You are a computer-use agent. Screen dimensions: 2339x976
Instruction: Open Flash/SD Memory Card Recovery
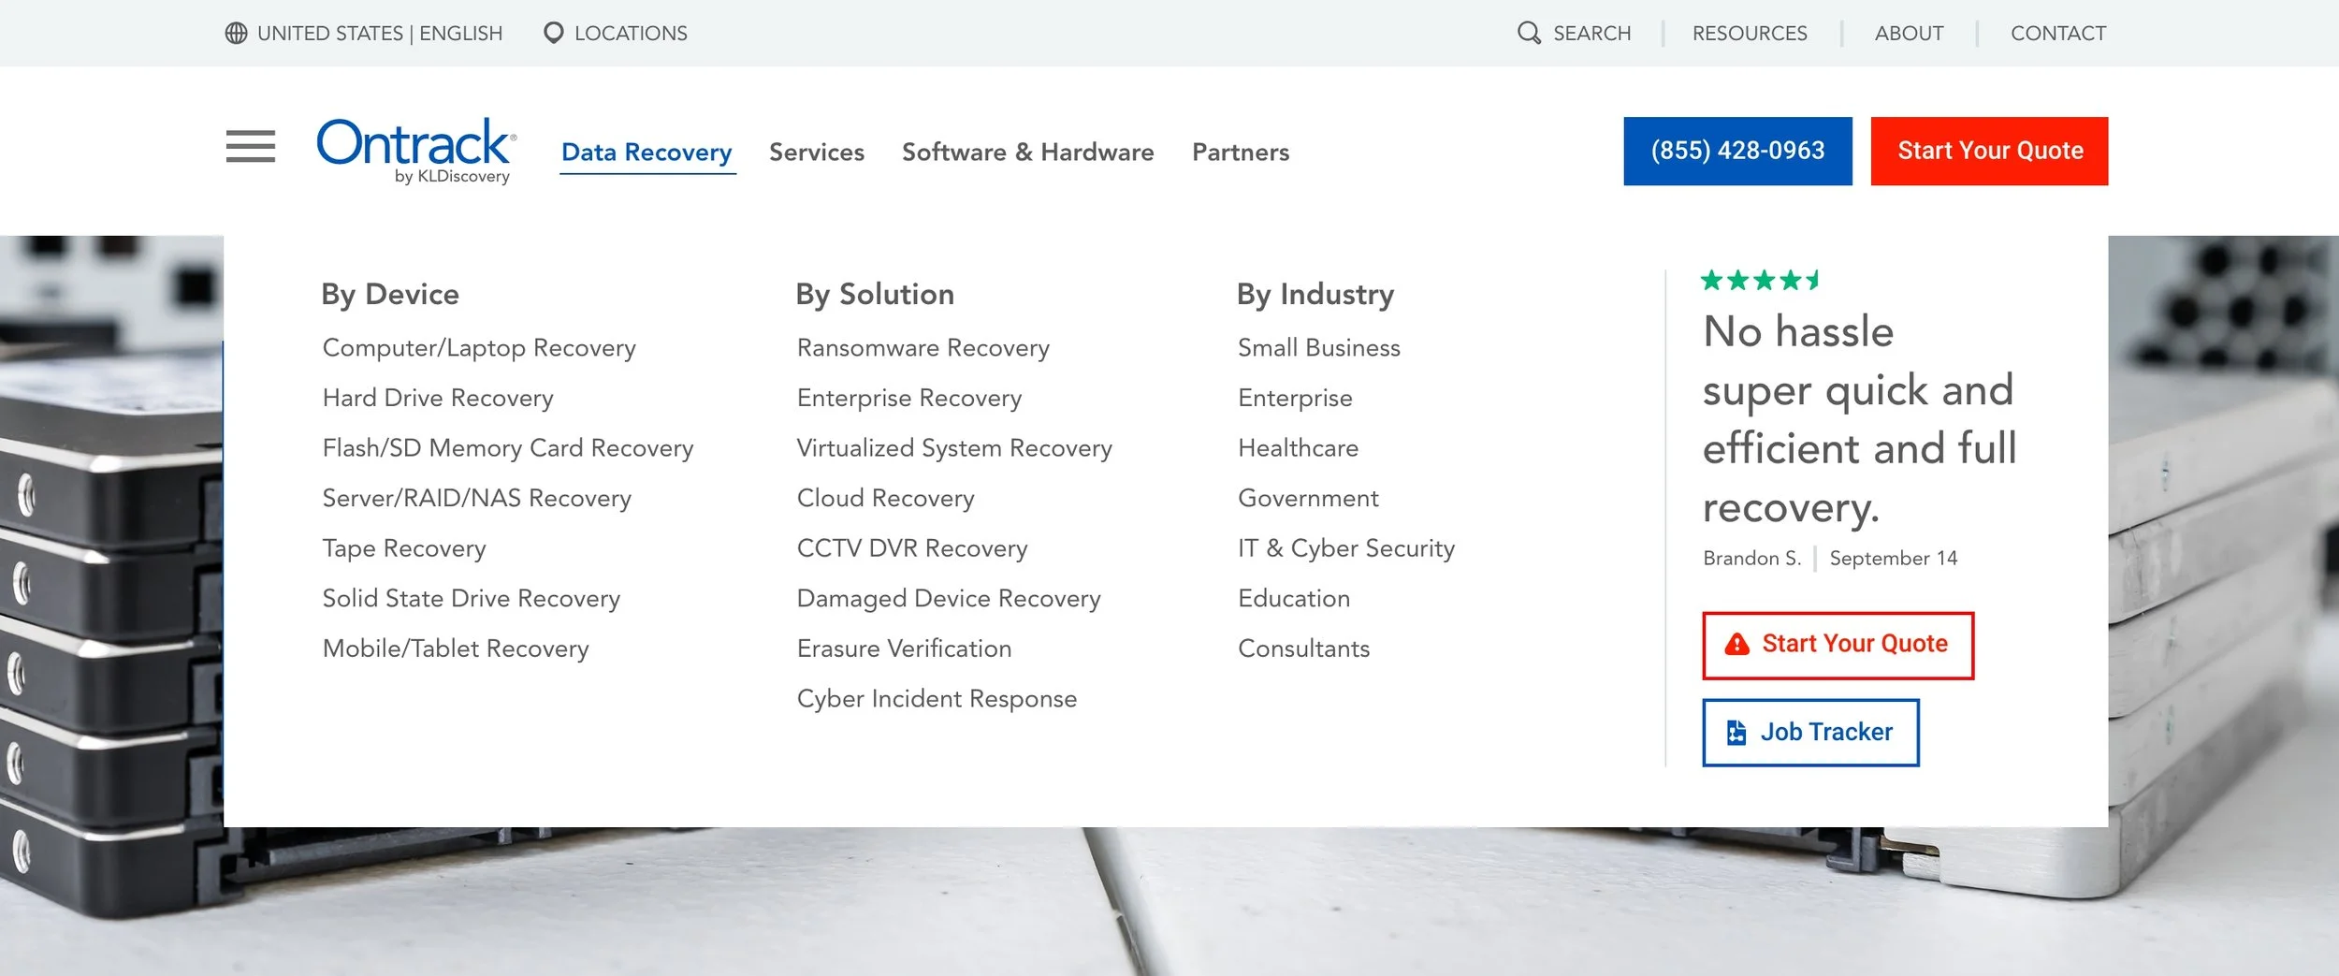coord(508,448)
